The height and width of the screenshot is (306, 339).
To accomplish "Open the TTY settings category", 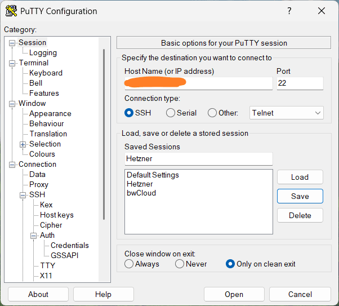I will [47, 265].
